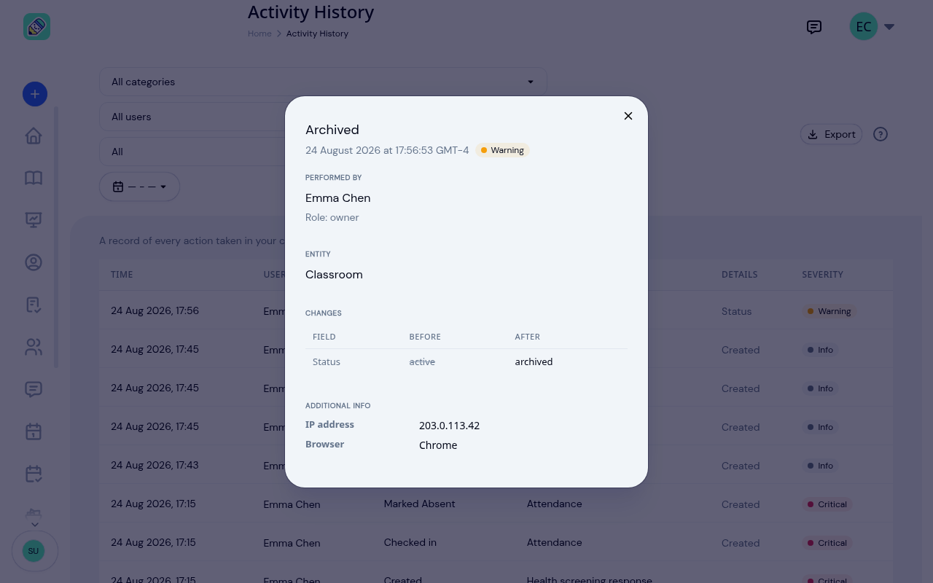The height and width of the screenshot is (583, 933).
Task: Select the '24 Aug 2026, 17:43' time cell
Action: (x=155, y=465)
